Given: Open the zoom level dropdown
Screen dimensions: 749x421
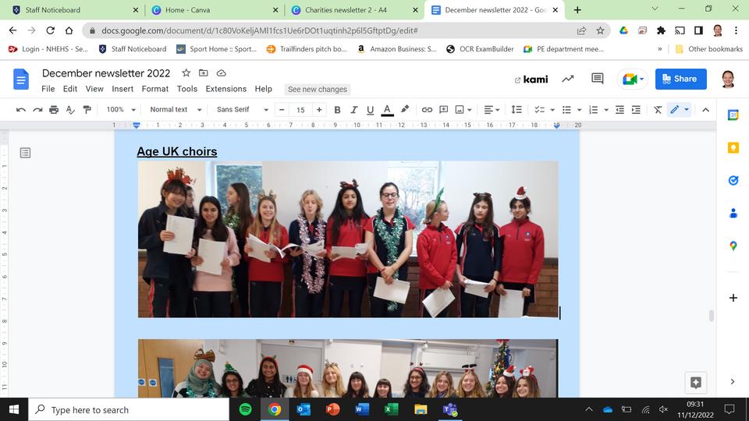Looking at the screenshot, I should coord(121,110).
